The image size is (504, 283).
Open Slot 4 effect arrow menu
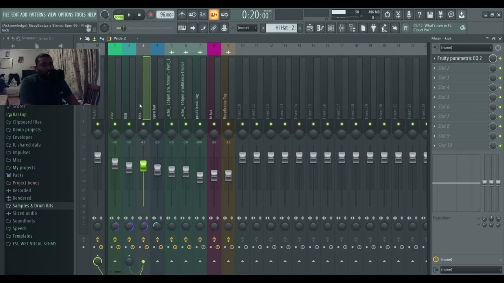coord(435,87)
